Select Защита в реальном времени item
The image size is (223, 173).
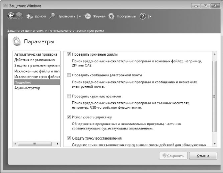tap(37, 65)
